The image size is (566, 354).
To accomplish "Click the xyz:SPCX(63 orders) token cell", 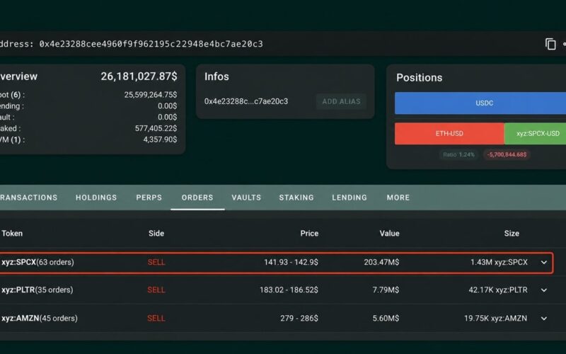I will 37,262.
